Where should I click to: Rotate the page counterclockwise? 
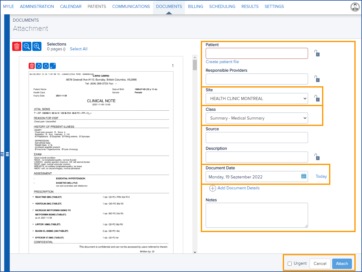(x=39, y=66)
